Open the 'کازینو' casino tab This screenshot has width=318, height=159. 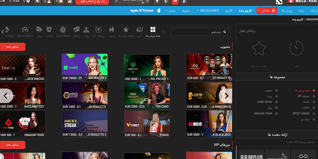point(229,10)
